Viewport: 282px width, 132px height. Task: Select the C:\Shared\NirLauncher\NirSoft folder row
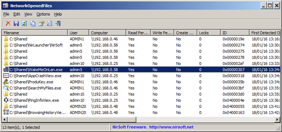36,45
